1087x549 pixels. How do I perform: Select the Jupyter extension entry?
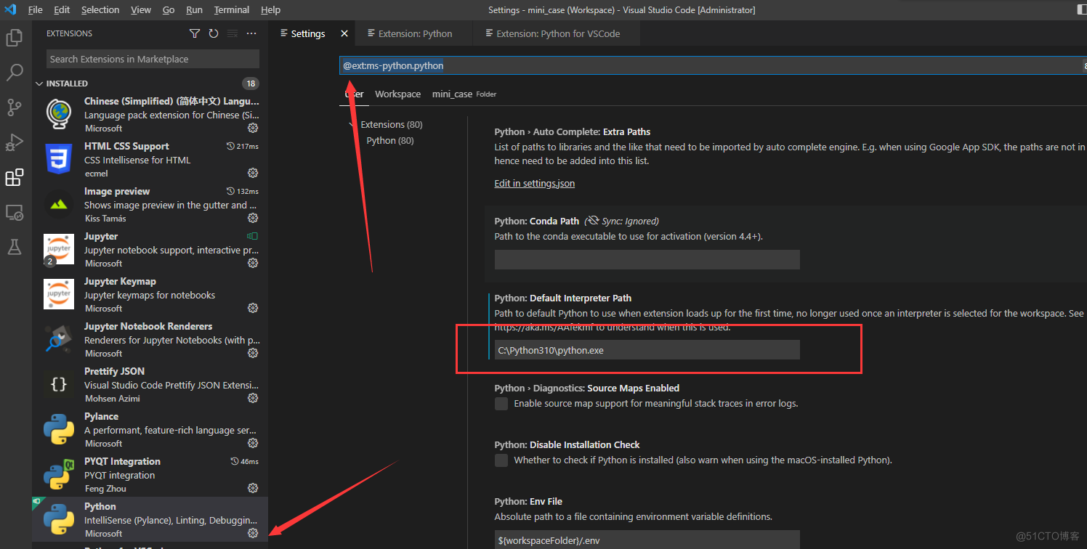click(150, 249)
